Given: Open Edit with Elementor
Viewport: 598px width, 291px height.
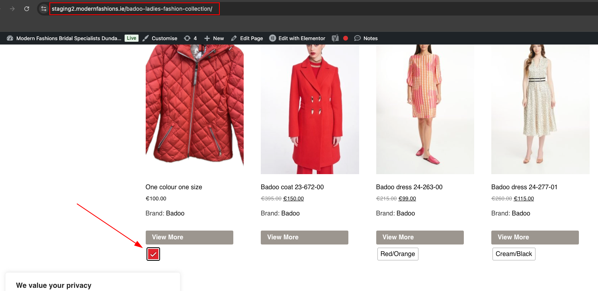Looking at the screenshot, I should tap(302, 38).
